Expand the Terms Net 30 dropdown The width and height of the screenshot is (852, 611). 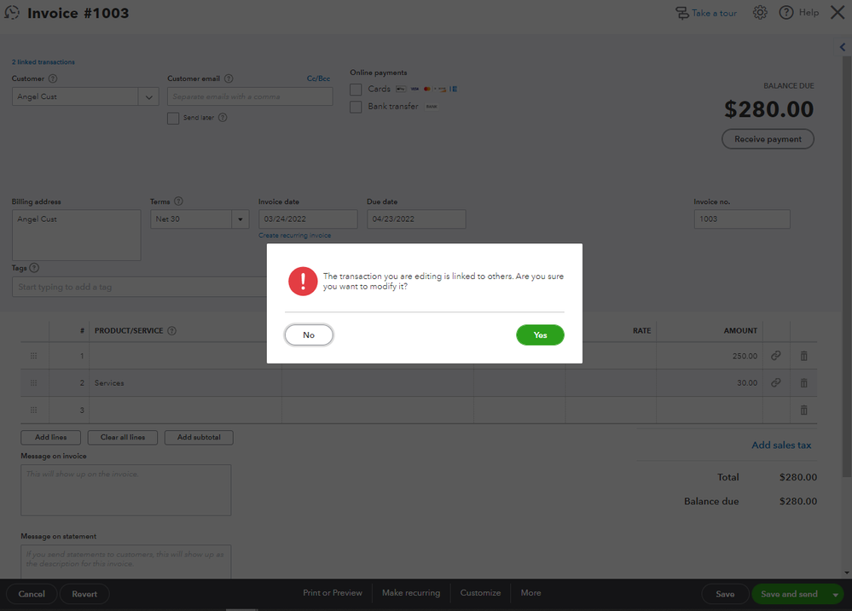(x=241, y=219)
